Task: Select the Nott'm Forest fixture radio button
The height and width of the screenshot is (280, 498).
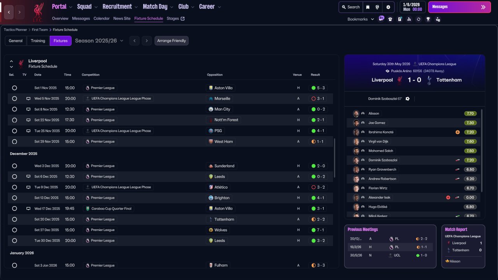Action: [x=14, y=120]
